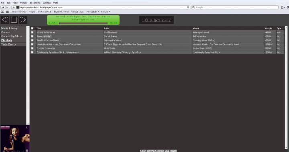Click Save Playlist at the bottom

171,151
